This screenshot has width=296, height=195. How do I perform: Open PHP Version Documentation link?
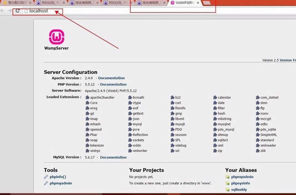tap(113, 85)
